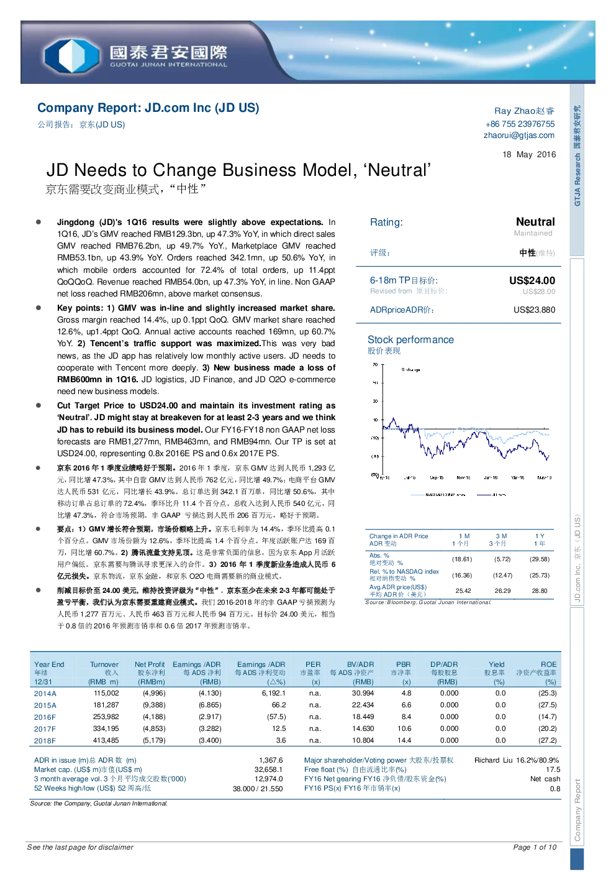Click the title 'JD Needs to Change Business Model'
The height and width of the screenshot is (872, 616).
(238, 170)
